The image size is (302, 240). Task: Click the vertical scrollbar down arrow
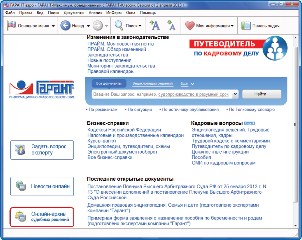(295, 225)
